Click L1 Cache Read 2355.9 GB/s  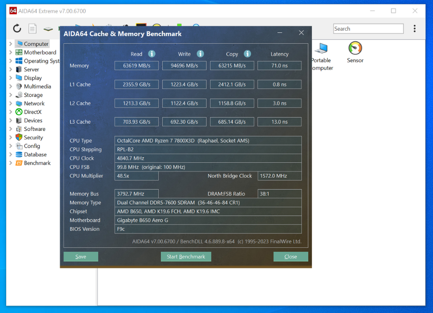coord(136,84)
